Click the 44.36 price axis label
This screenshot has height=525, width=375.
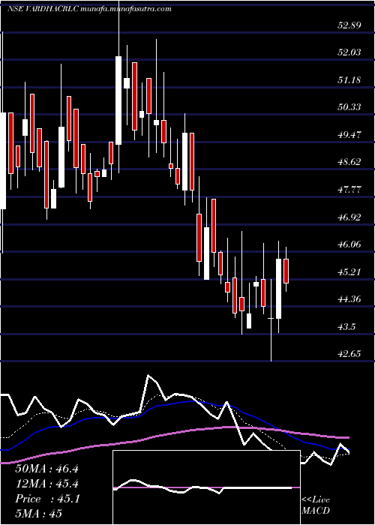coord(349,299)
